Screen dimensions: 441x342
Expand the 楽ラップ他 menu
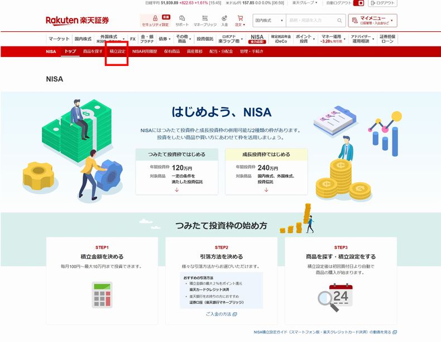pos(231,39)
